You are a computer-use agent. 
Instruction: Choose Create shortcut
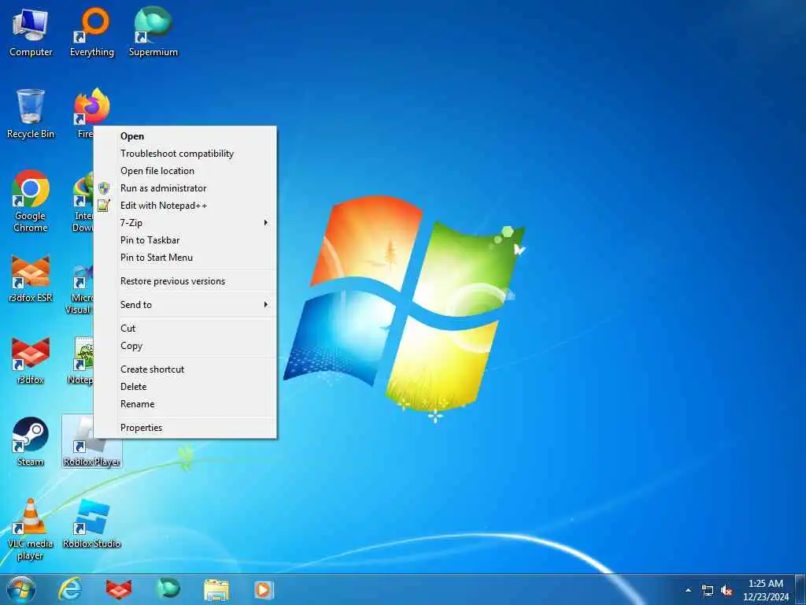pyautogui.click(x=185, y=369)
